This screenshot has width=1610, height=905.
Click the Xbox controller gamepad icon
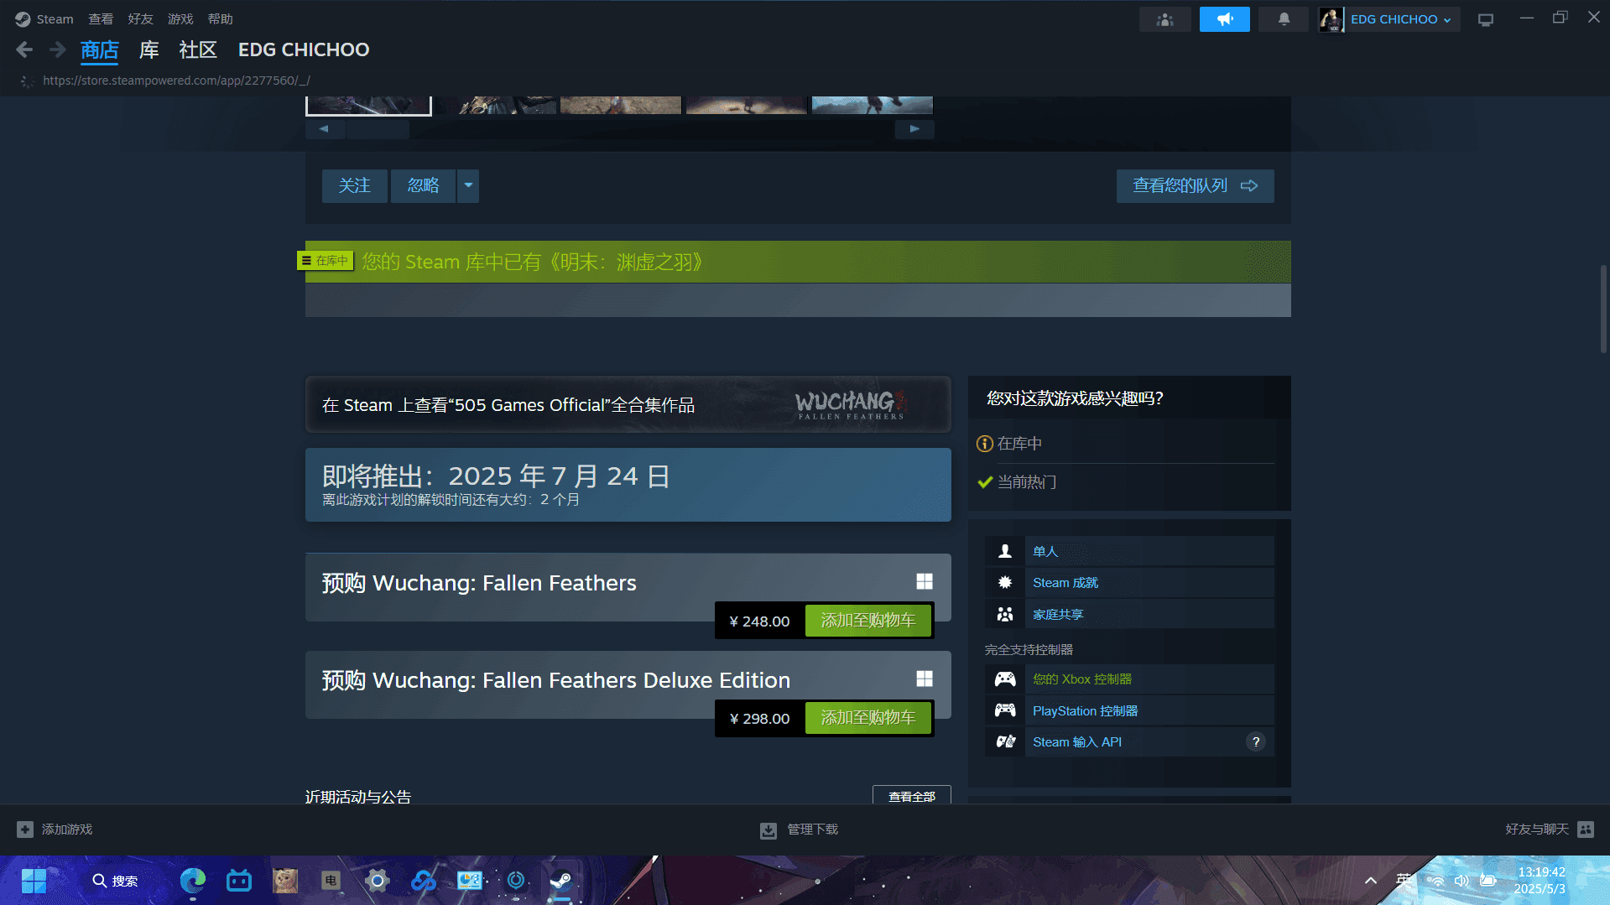(1004, 679)
